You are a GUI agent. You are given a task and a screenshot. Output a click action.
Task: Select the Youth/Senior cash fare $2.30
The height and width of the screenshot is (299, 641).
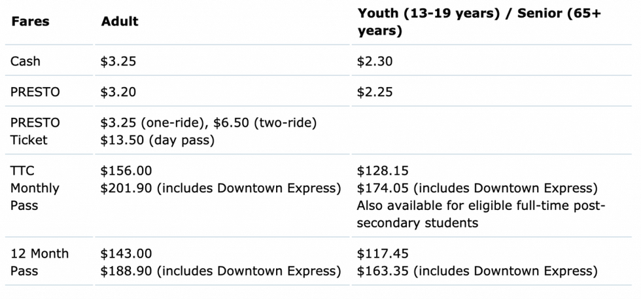click(374, 62)
